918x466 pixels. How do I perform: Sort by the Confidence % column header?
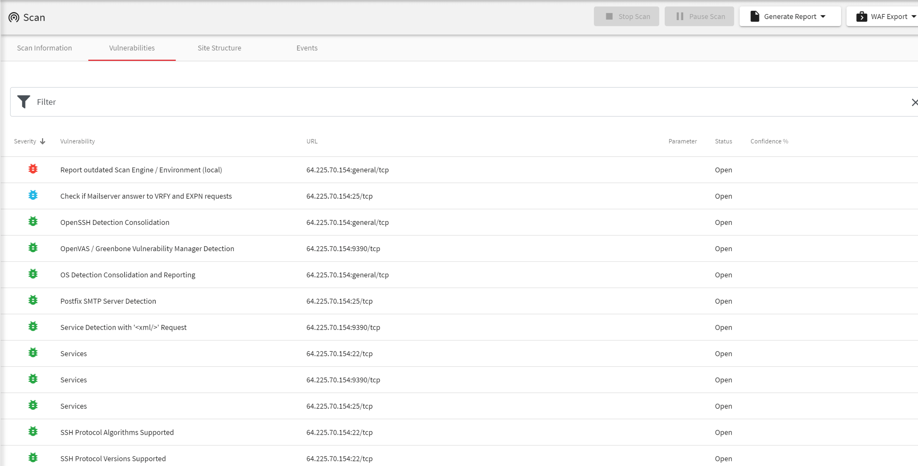point(769,141)
